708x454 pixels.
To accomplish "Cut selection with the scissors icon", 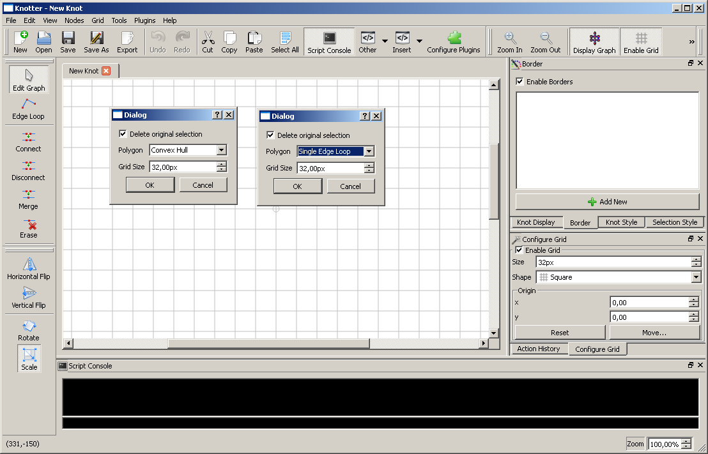I will (x=208, y=42).
